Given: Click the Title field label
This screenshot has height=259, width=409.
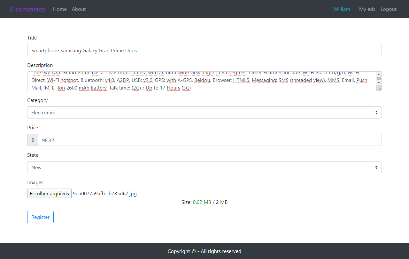Looking at the screenshot, I should [32, 38].
